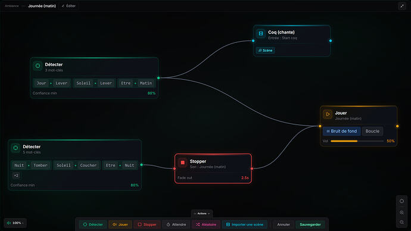411x231 pixels.
Task: Click the Ambiance breadcrumb link
Action: click(x=12, y=6)
